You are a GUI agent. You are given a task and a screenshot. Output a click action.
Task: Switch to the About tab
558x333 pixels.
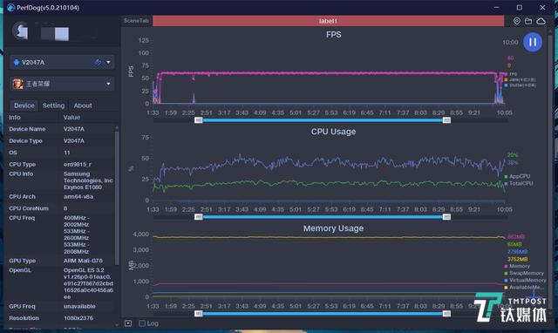[x=83, y=105]
